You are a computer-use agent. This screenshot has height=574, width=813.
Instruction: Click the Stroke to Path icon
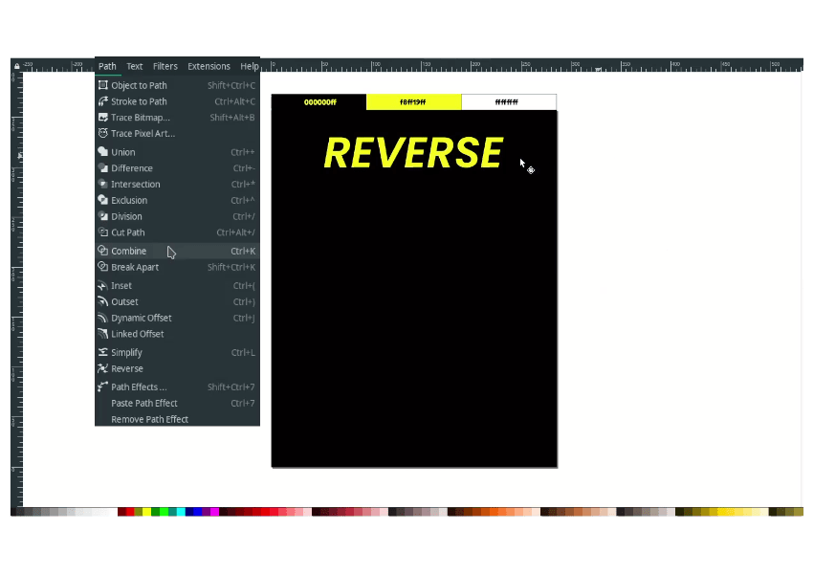click(103, 101)
